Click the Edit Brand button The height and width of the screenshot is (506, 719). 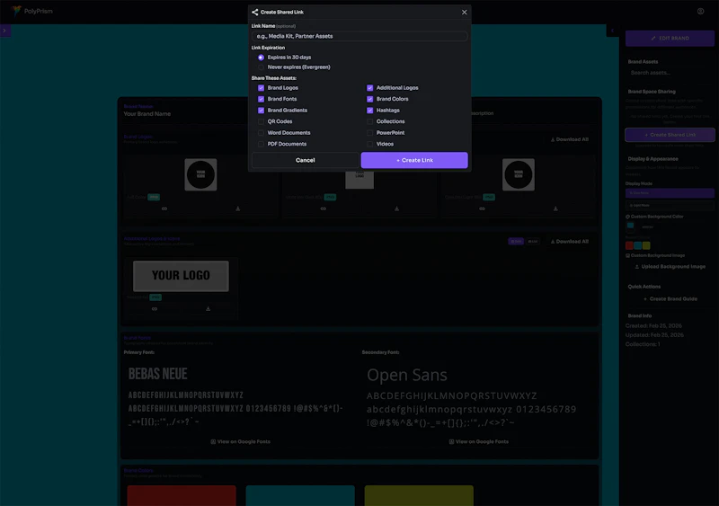click(x=670, y=38)
